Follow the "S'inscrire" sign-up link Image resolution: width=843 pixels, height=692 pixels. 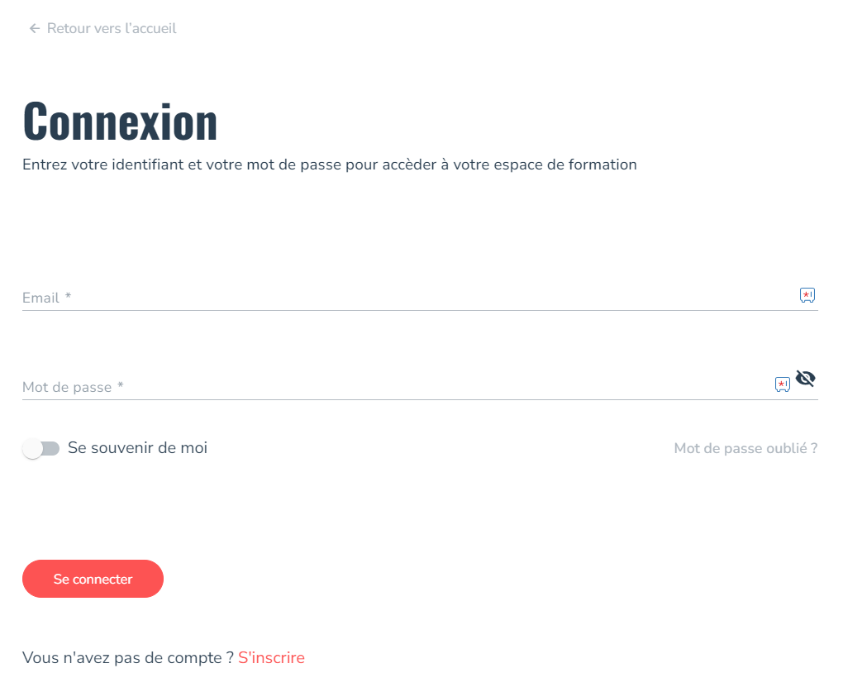pyautogui.click(x=271, y=658)
